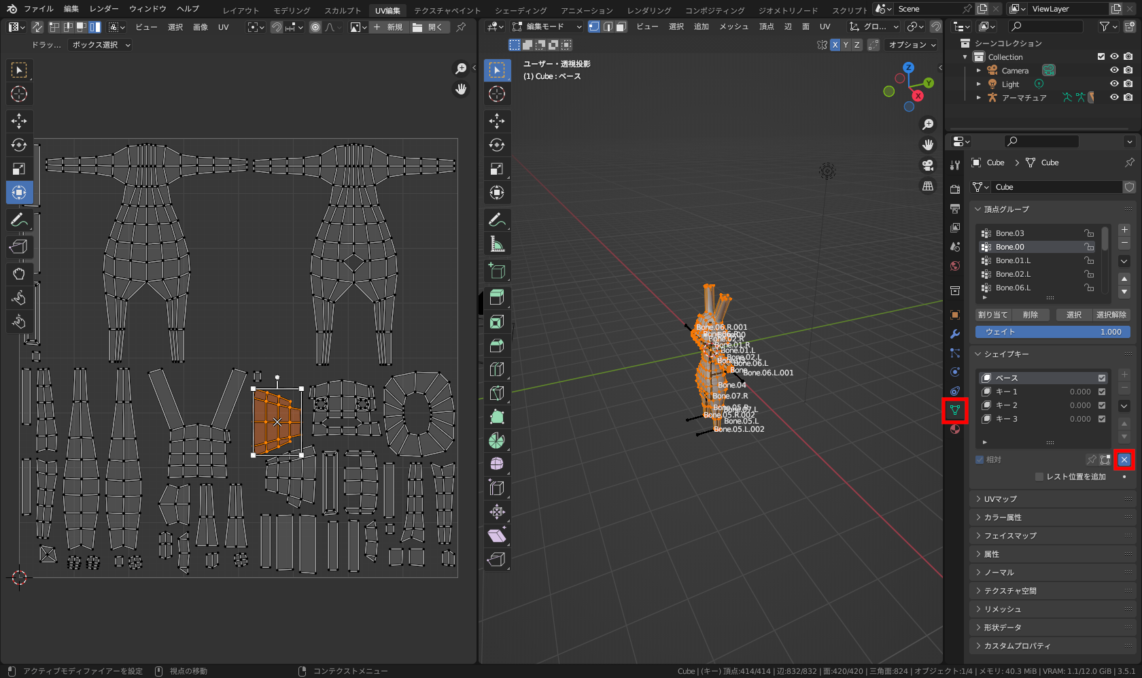Screen dimensions: 1142x678
Task: Toggle the キー 1 shape key checkbox
Action: click(1102, 392)
